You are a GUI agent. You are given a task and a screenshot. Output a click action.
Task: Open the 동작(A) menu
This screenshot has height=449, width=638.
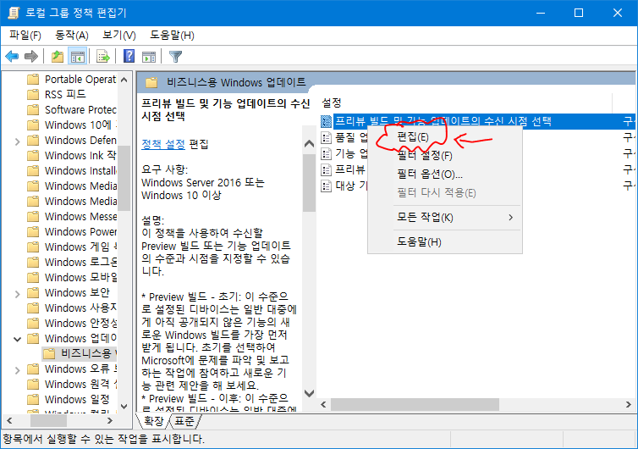pyautogui.click(x=72, y=36)
